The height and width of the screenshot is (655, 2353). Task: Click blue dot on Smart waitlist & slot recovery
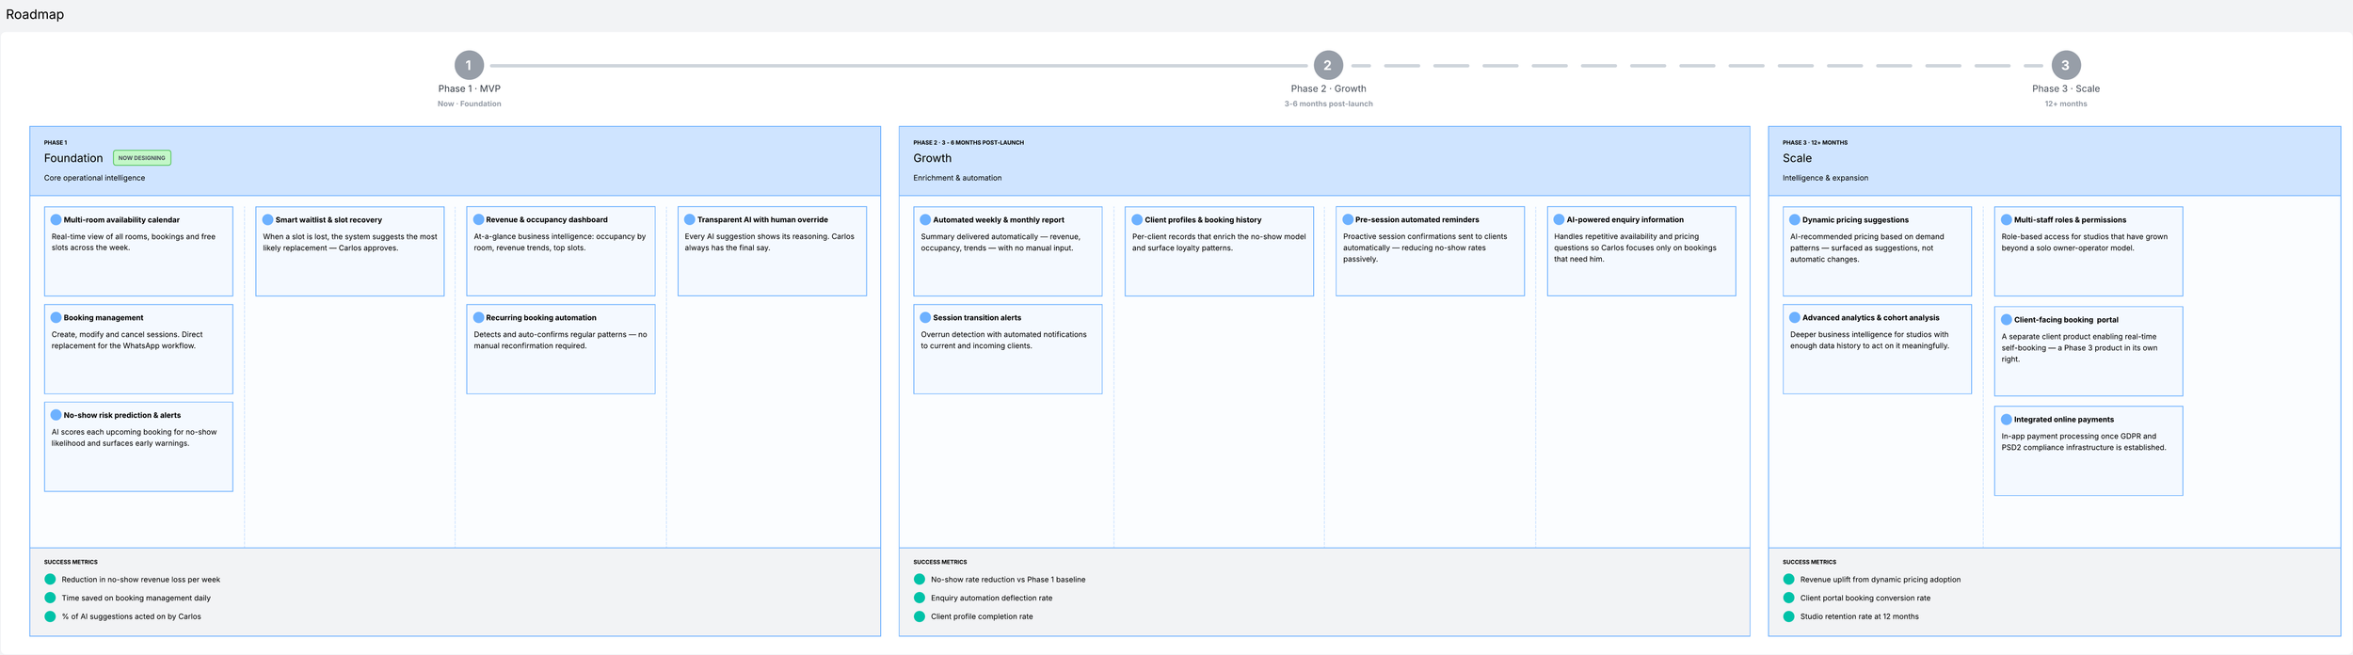point(267,219)
